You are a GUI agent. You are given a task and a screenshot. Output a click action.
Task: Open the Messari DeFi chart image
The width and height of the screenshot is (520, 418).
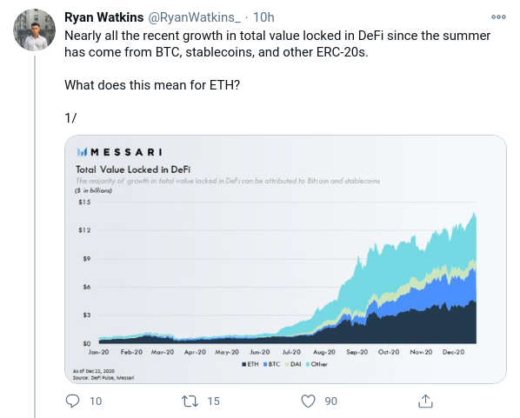click(285, 259)
